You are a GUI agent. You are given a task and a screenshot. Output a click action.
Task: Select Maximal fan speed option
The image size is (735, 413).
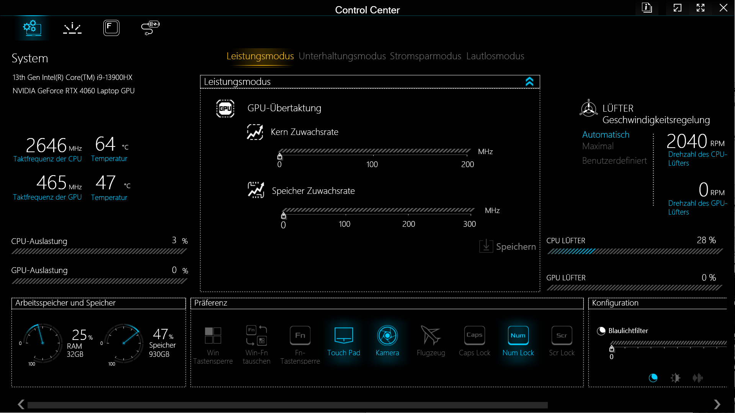(x=598, y=146)
